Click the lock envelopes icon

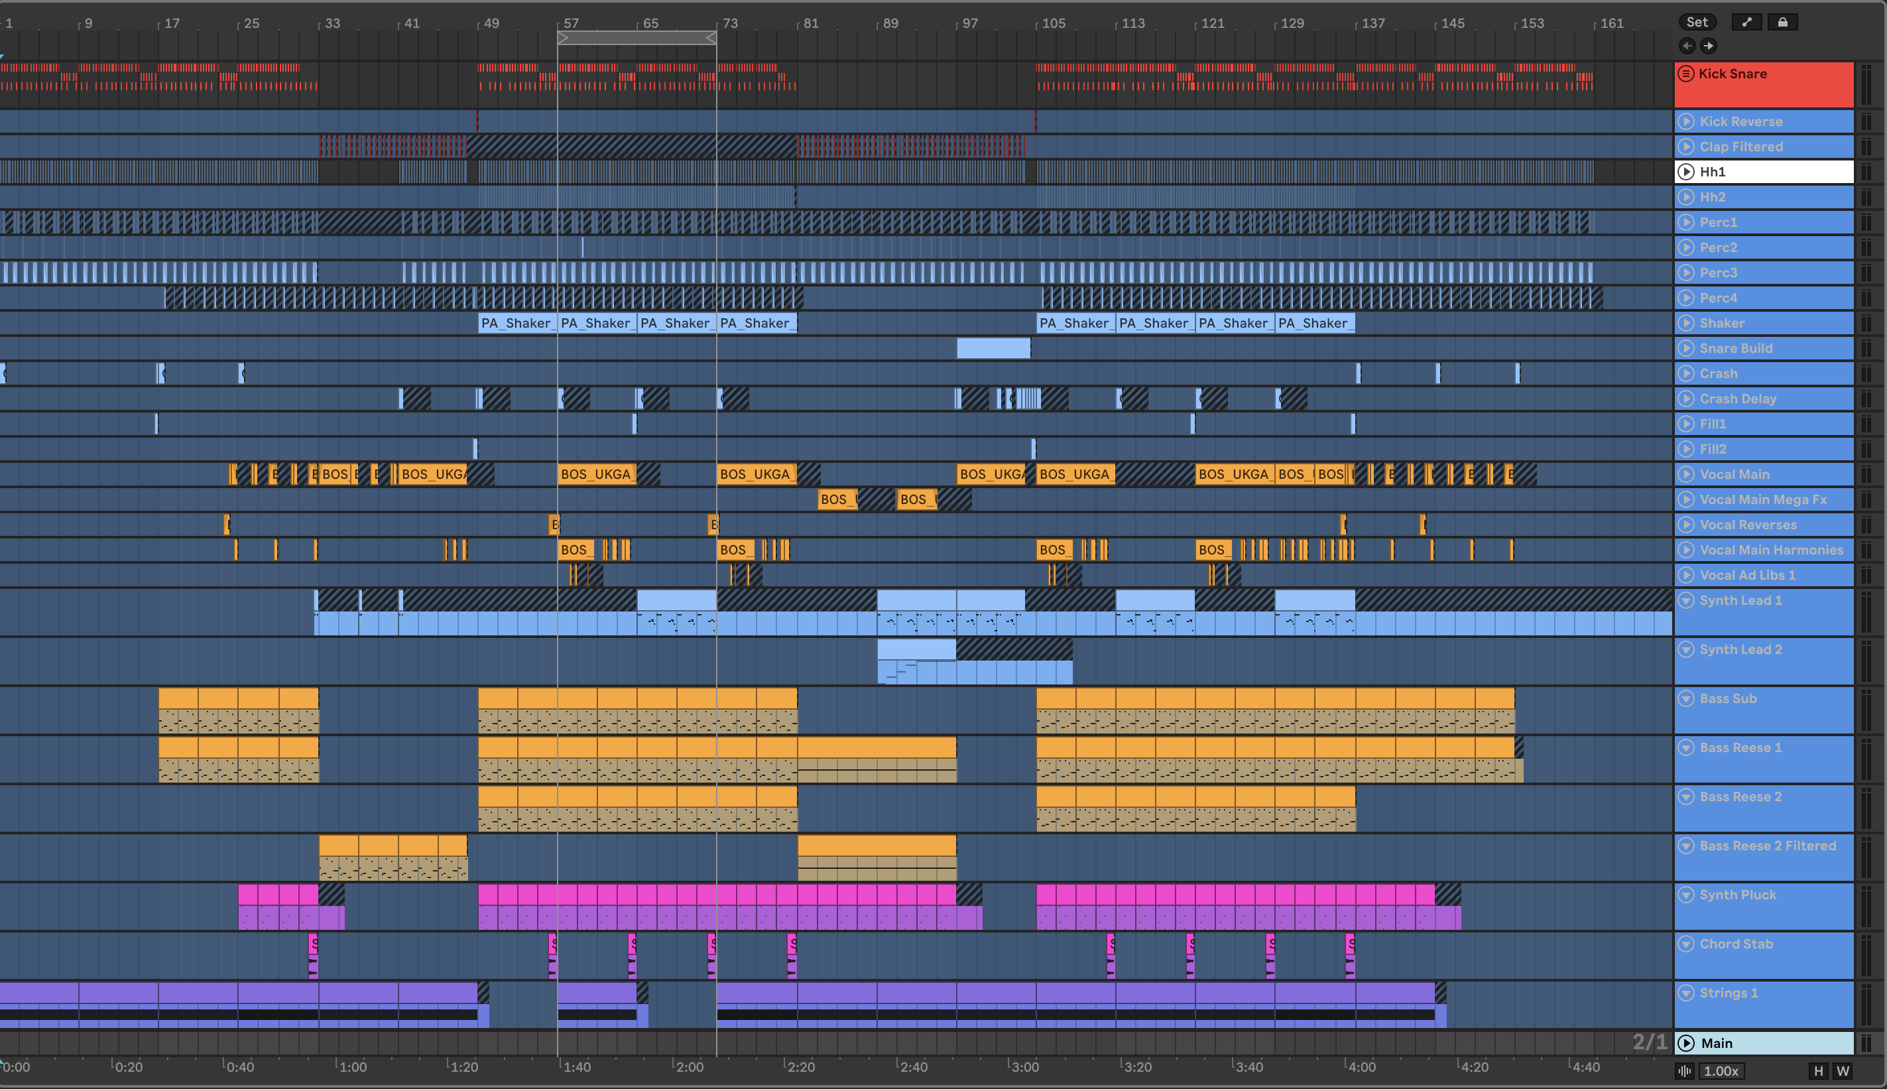coord(1782,23)
